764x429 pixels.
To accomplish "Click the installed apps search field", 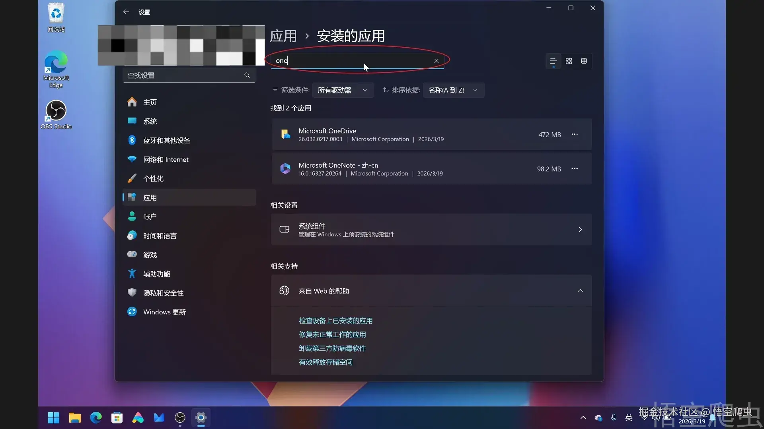I will tap(350, 61).
